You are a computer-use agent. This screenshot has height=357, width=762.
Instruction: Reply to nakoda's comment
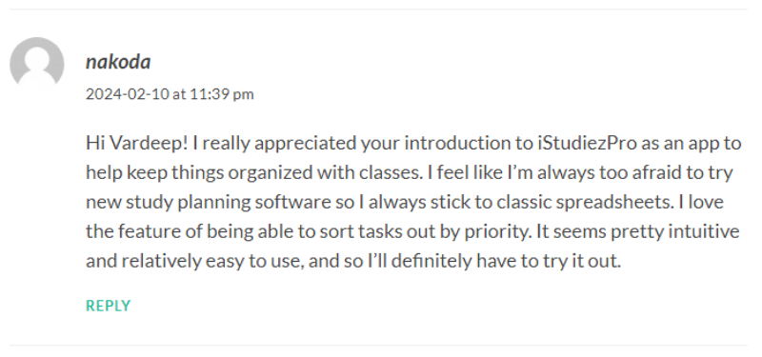(x=109, y=306)
